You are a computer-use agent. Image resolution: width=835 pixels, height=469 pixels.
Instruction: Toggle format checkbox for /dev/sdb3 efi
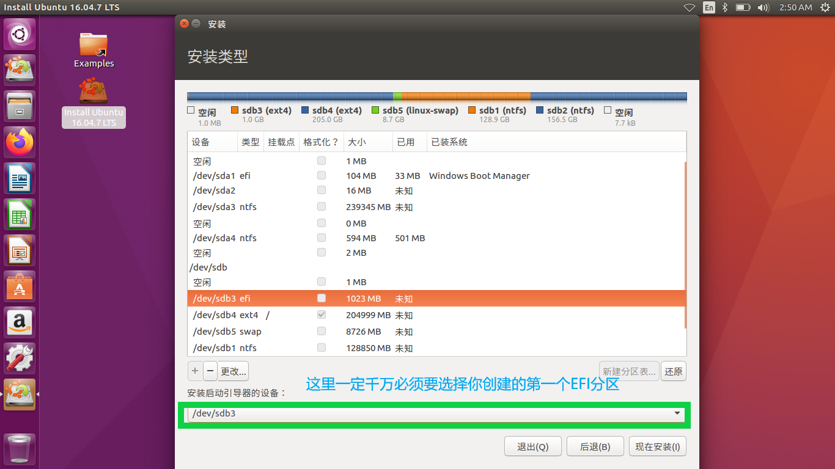[322, 299]
